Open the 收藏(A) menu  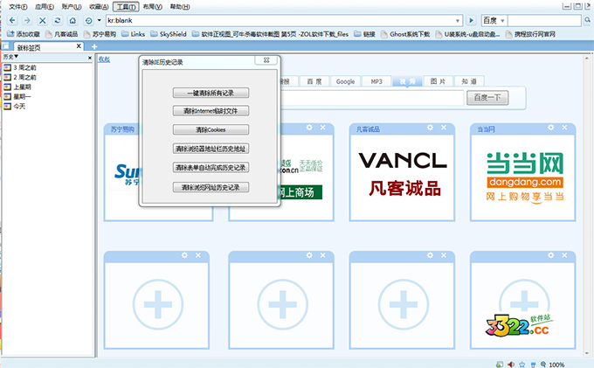99,7
